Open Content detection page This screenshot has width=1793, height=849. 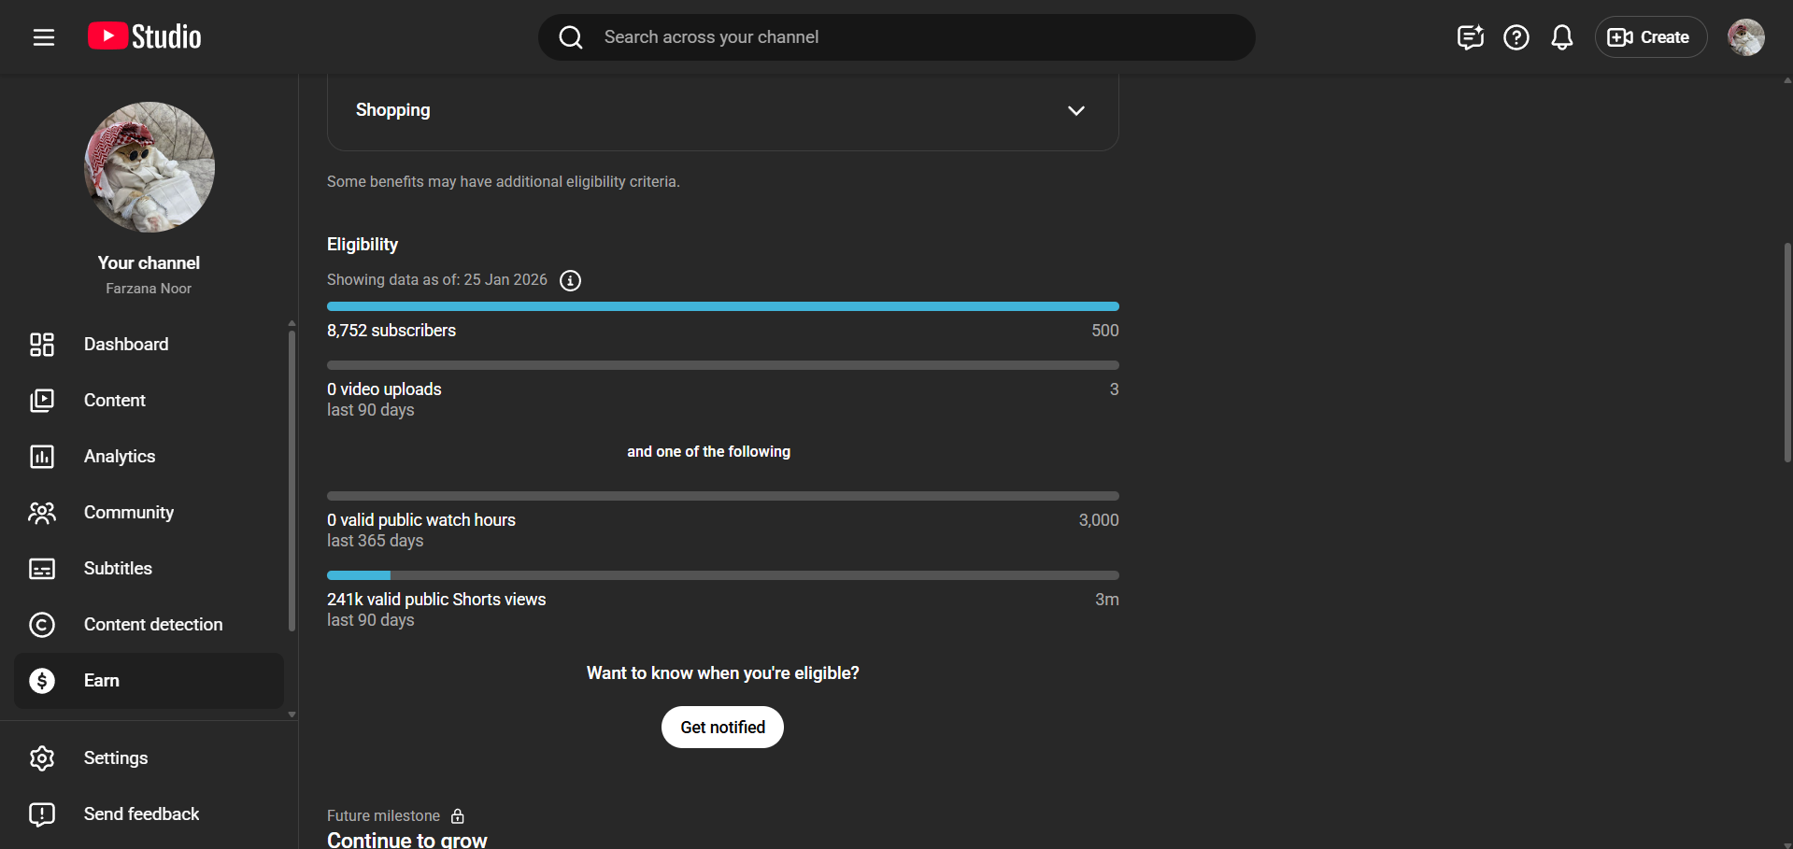153,625
